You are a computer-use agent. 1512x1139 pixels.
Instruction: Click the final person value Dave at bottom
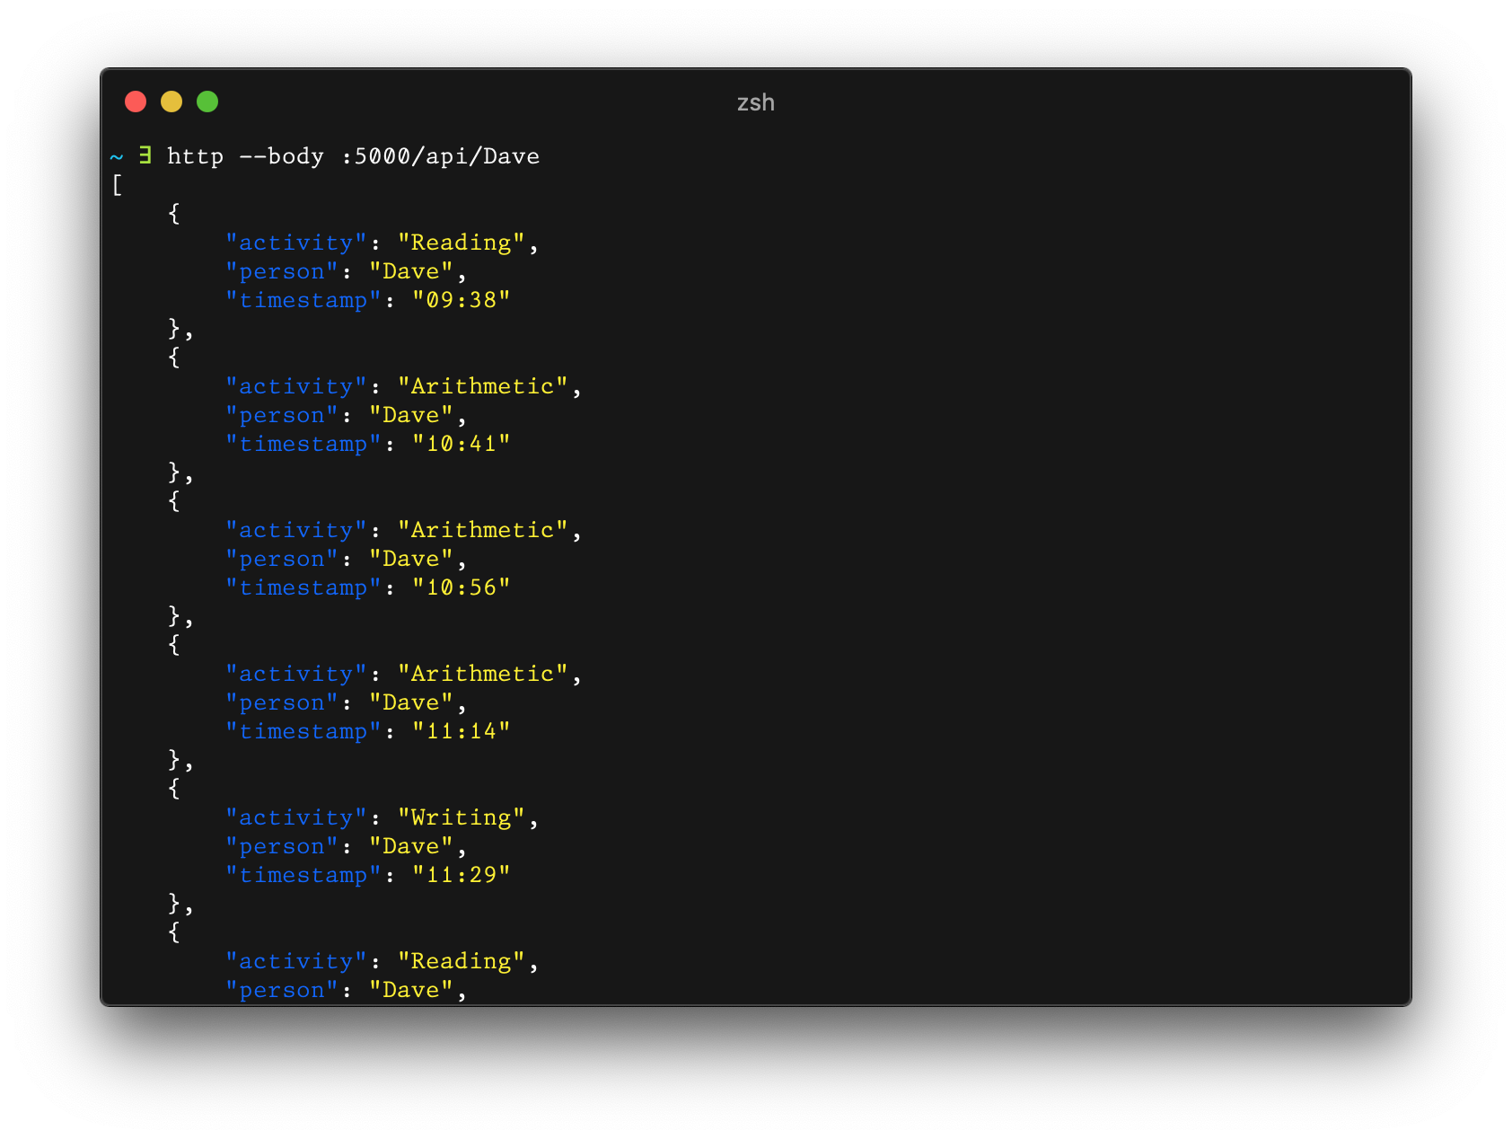(411, 989)
